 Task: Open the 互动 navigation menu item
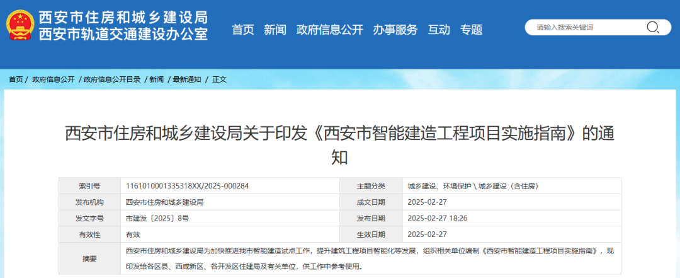point(439,30)
